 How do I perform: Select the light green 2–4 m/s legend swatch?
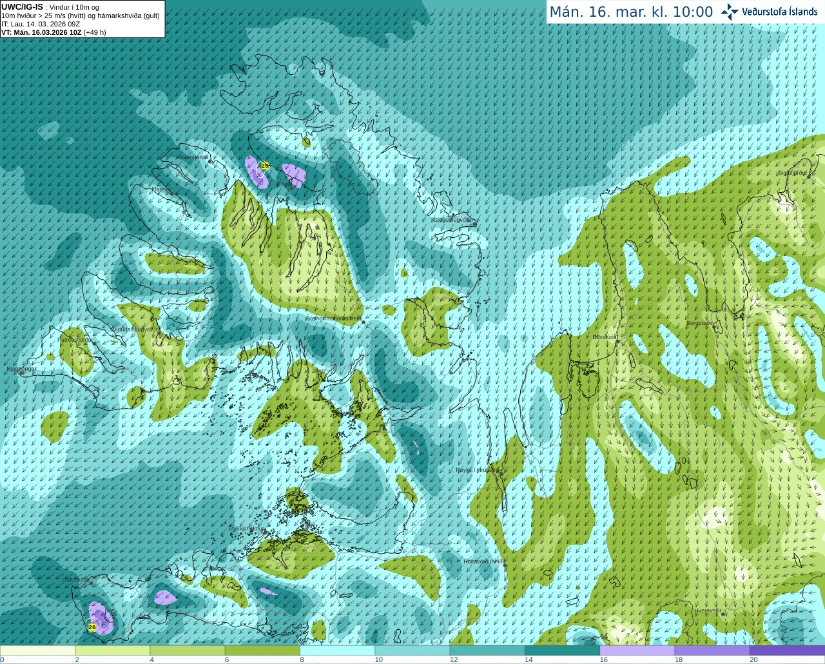[112, 650]
